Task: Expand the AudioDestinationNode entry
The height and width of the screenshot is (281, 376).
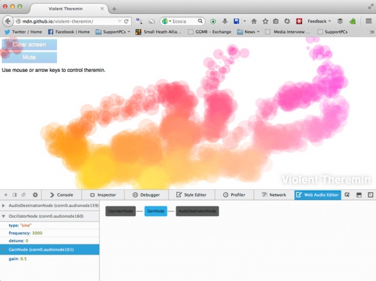Action: click(x=4, y=205)
